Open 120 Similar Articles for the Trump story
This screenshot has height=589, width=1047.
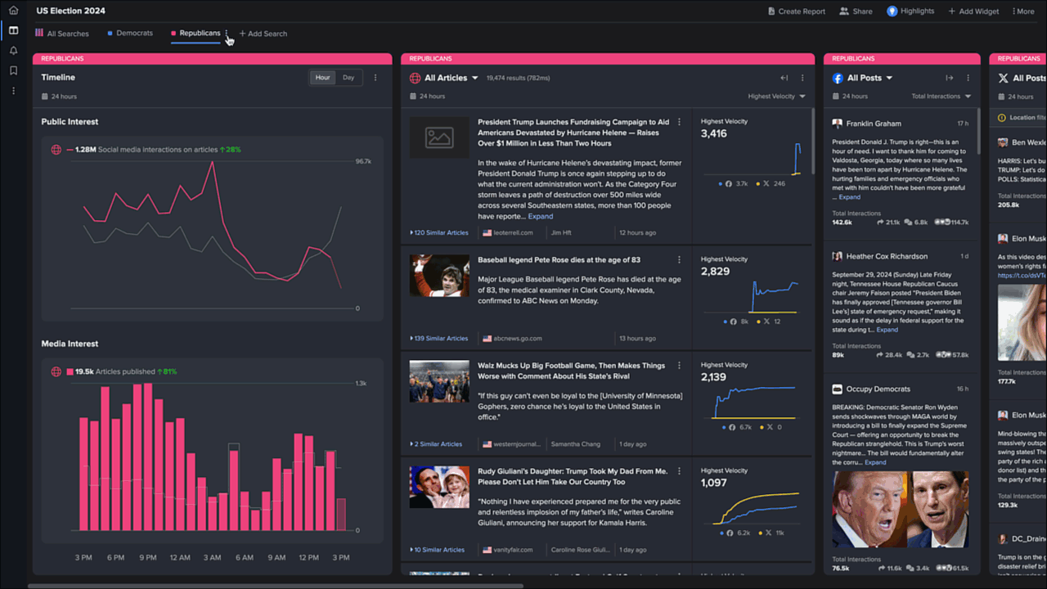click(x=438, y=232)
